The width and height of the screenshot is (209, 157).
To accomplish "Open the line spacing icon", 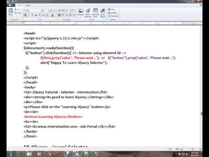I will click(73, 10).
